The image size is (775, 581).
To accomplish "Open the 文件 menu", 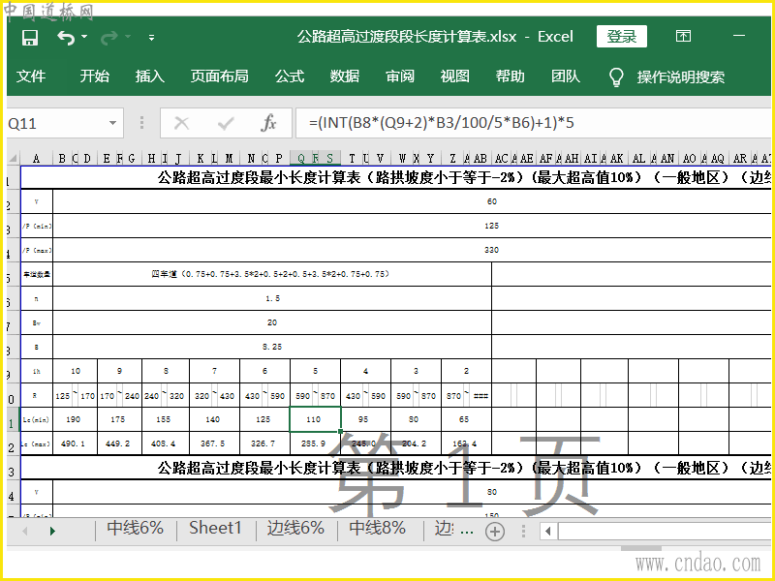I will click(31, 76).
